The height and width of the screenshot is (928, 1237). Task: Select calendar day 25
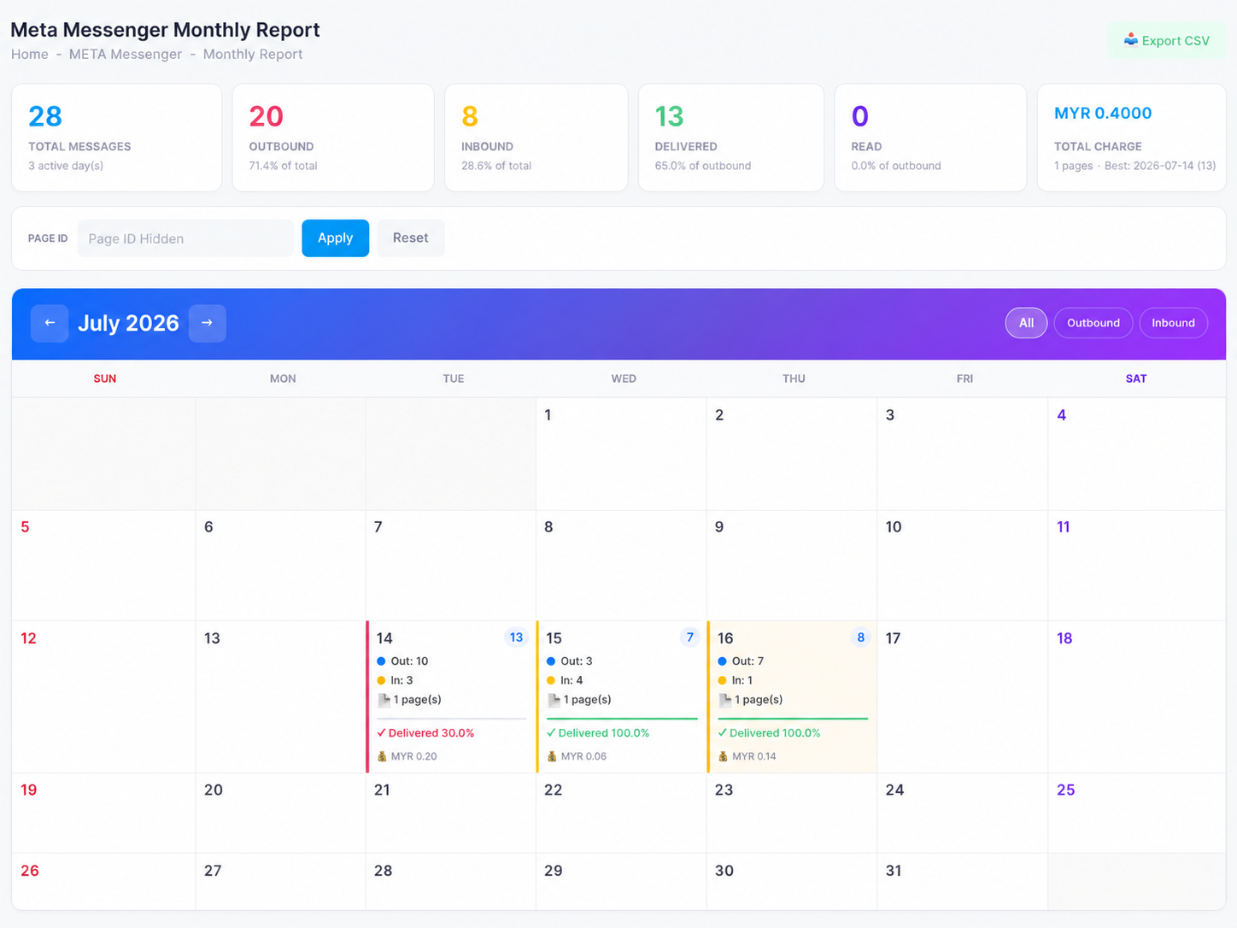click(x=1136, y=813)
